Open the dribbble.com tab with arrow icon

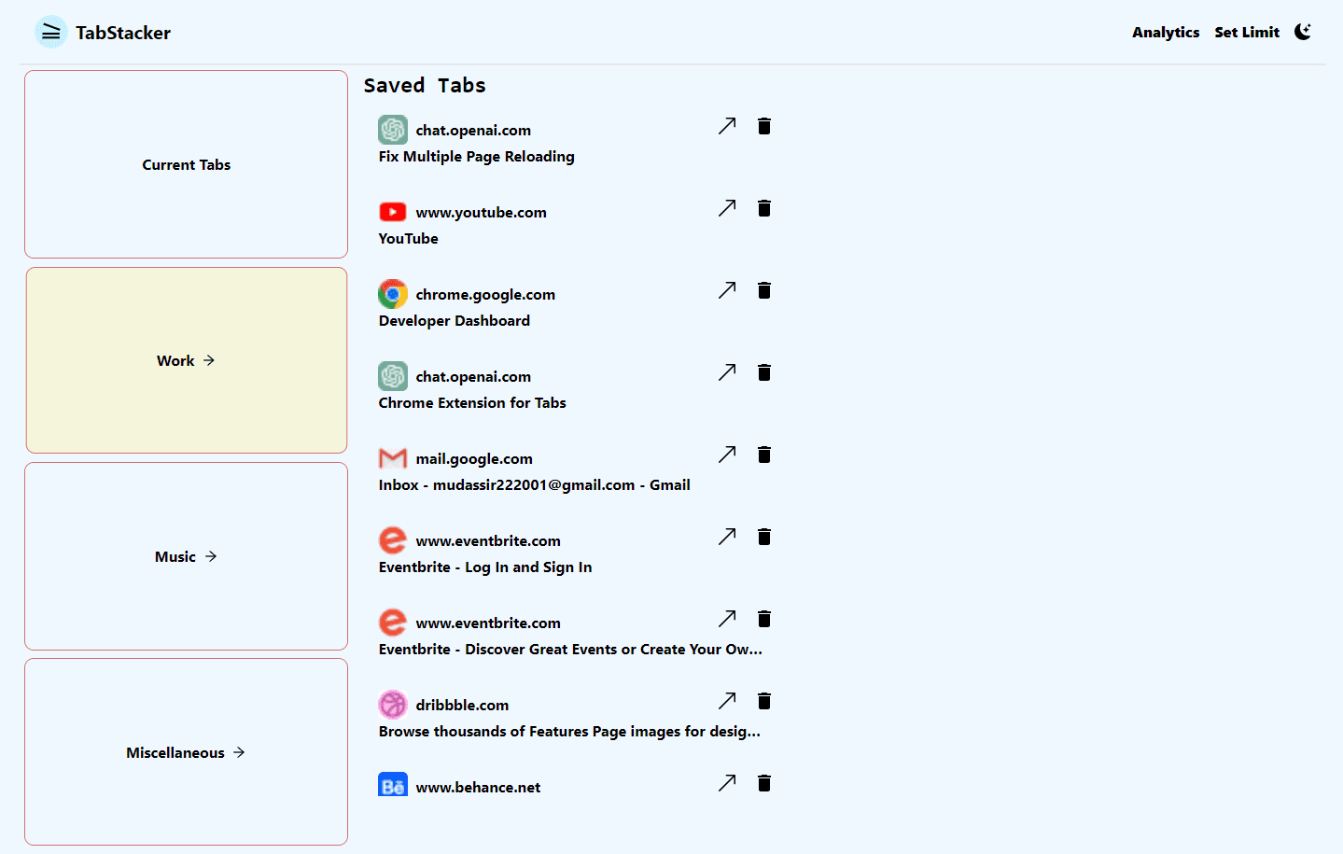[x=727, y=701]
